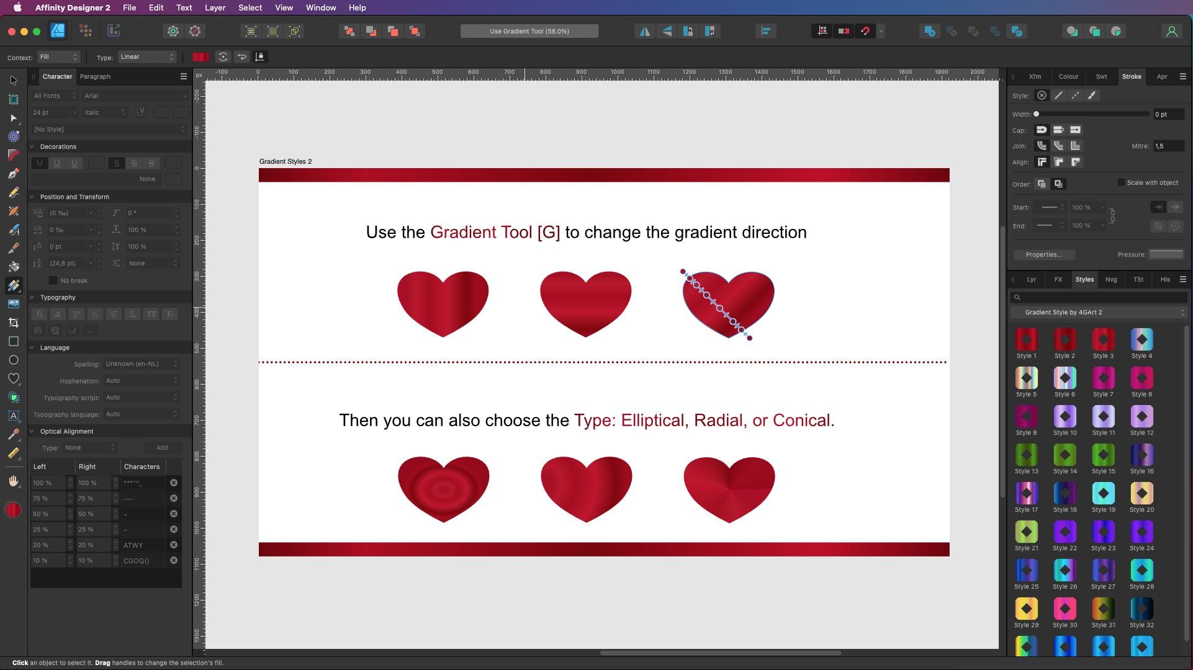
Task: Select the Heart shape tool
Action: pyautogui.click(x=14, y=378)
